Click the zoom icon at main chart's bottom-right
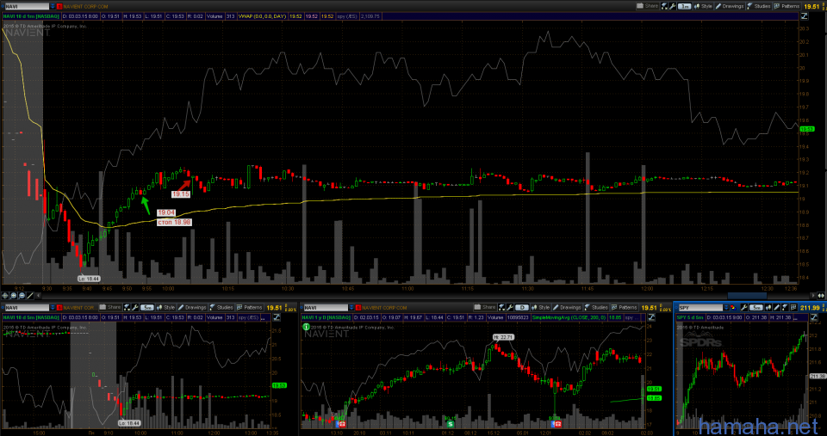The image size is (827, 436). point(820,296)
